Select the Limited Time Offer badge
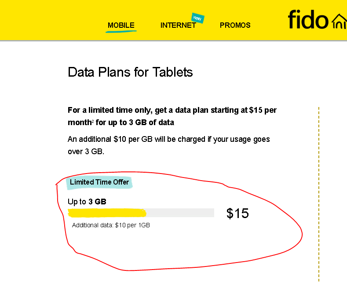Image resolution: width=347 pixels, height=296 pixels. [x=99, y=182]
